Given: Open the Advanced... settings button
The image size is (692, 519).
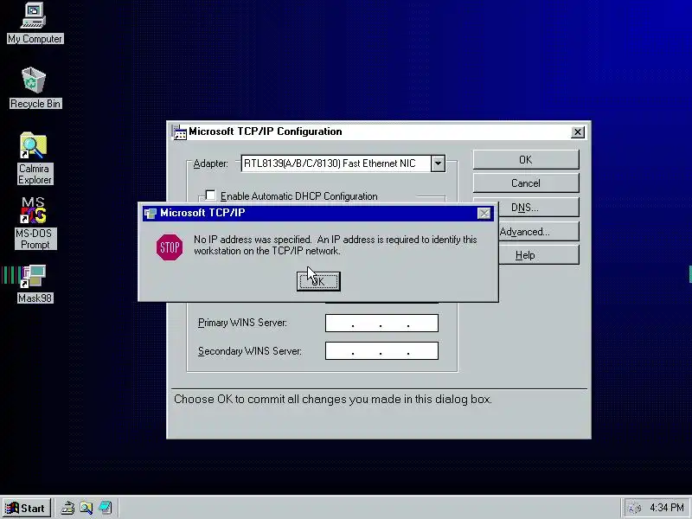Looking at the screenshot, I should (x=538, y=232).
